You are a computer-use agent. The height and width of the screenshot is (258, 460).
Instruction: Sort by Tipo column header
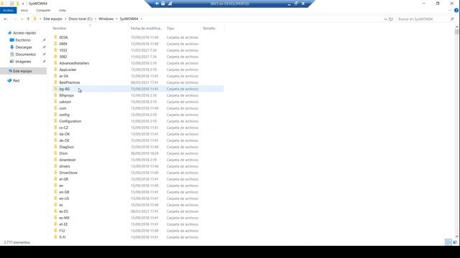click(x=170, y=29)
